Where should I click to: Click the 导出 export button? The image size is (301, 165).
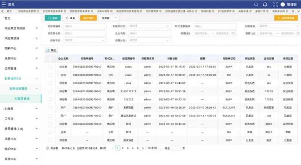click(x=51, y=50)
